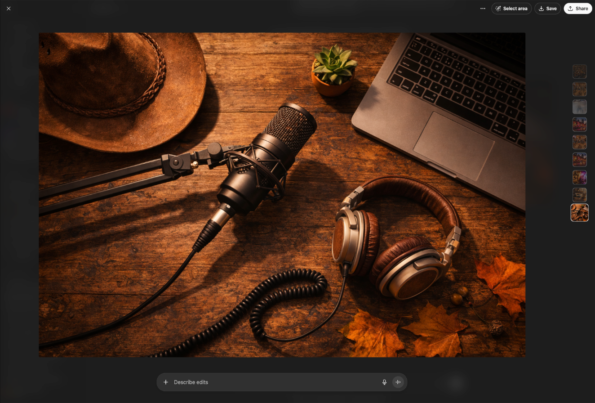Close the image viewer
This screenshot has height=403, width=595.
pos(9,9)
